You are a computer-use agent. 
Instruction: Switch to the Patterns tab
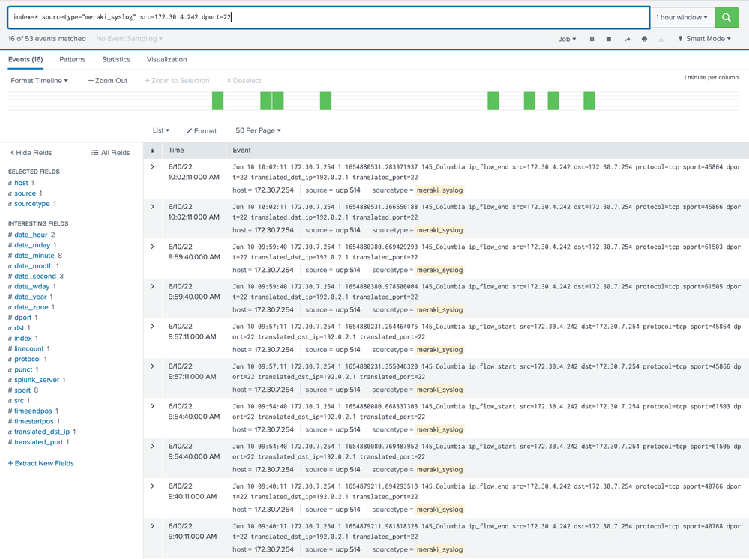tap(73, 59)
